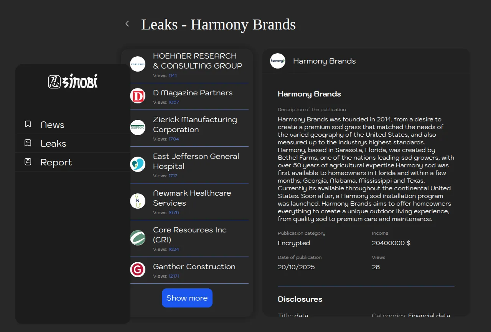The height and width of the screenshot is (332, 491).
Task: Open the Core Resources Inc (CRI) entry
Action: [x=189, y=235]
